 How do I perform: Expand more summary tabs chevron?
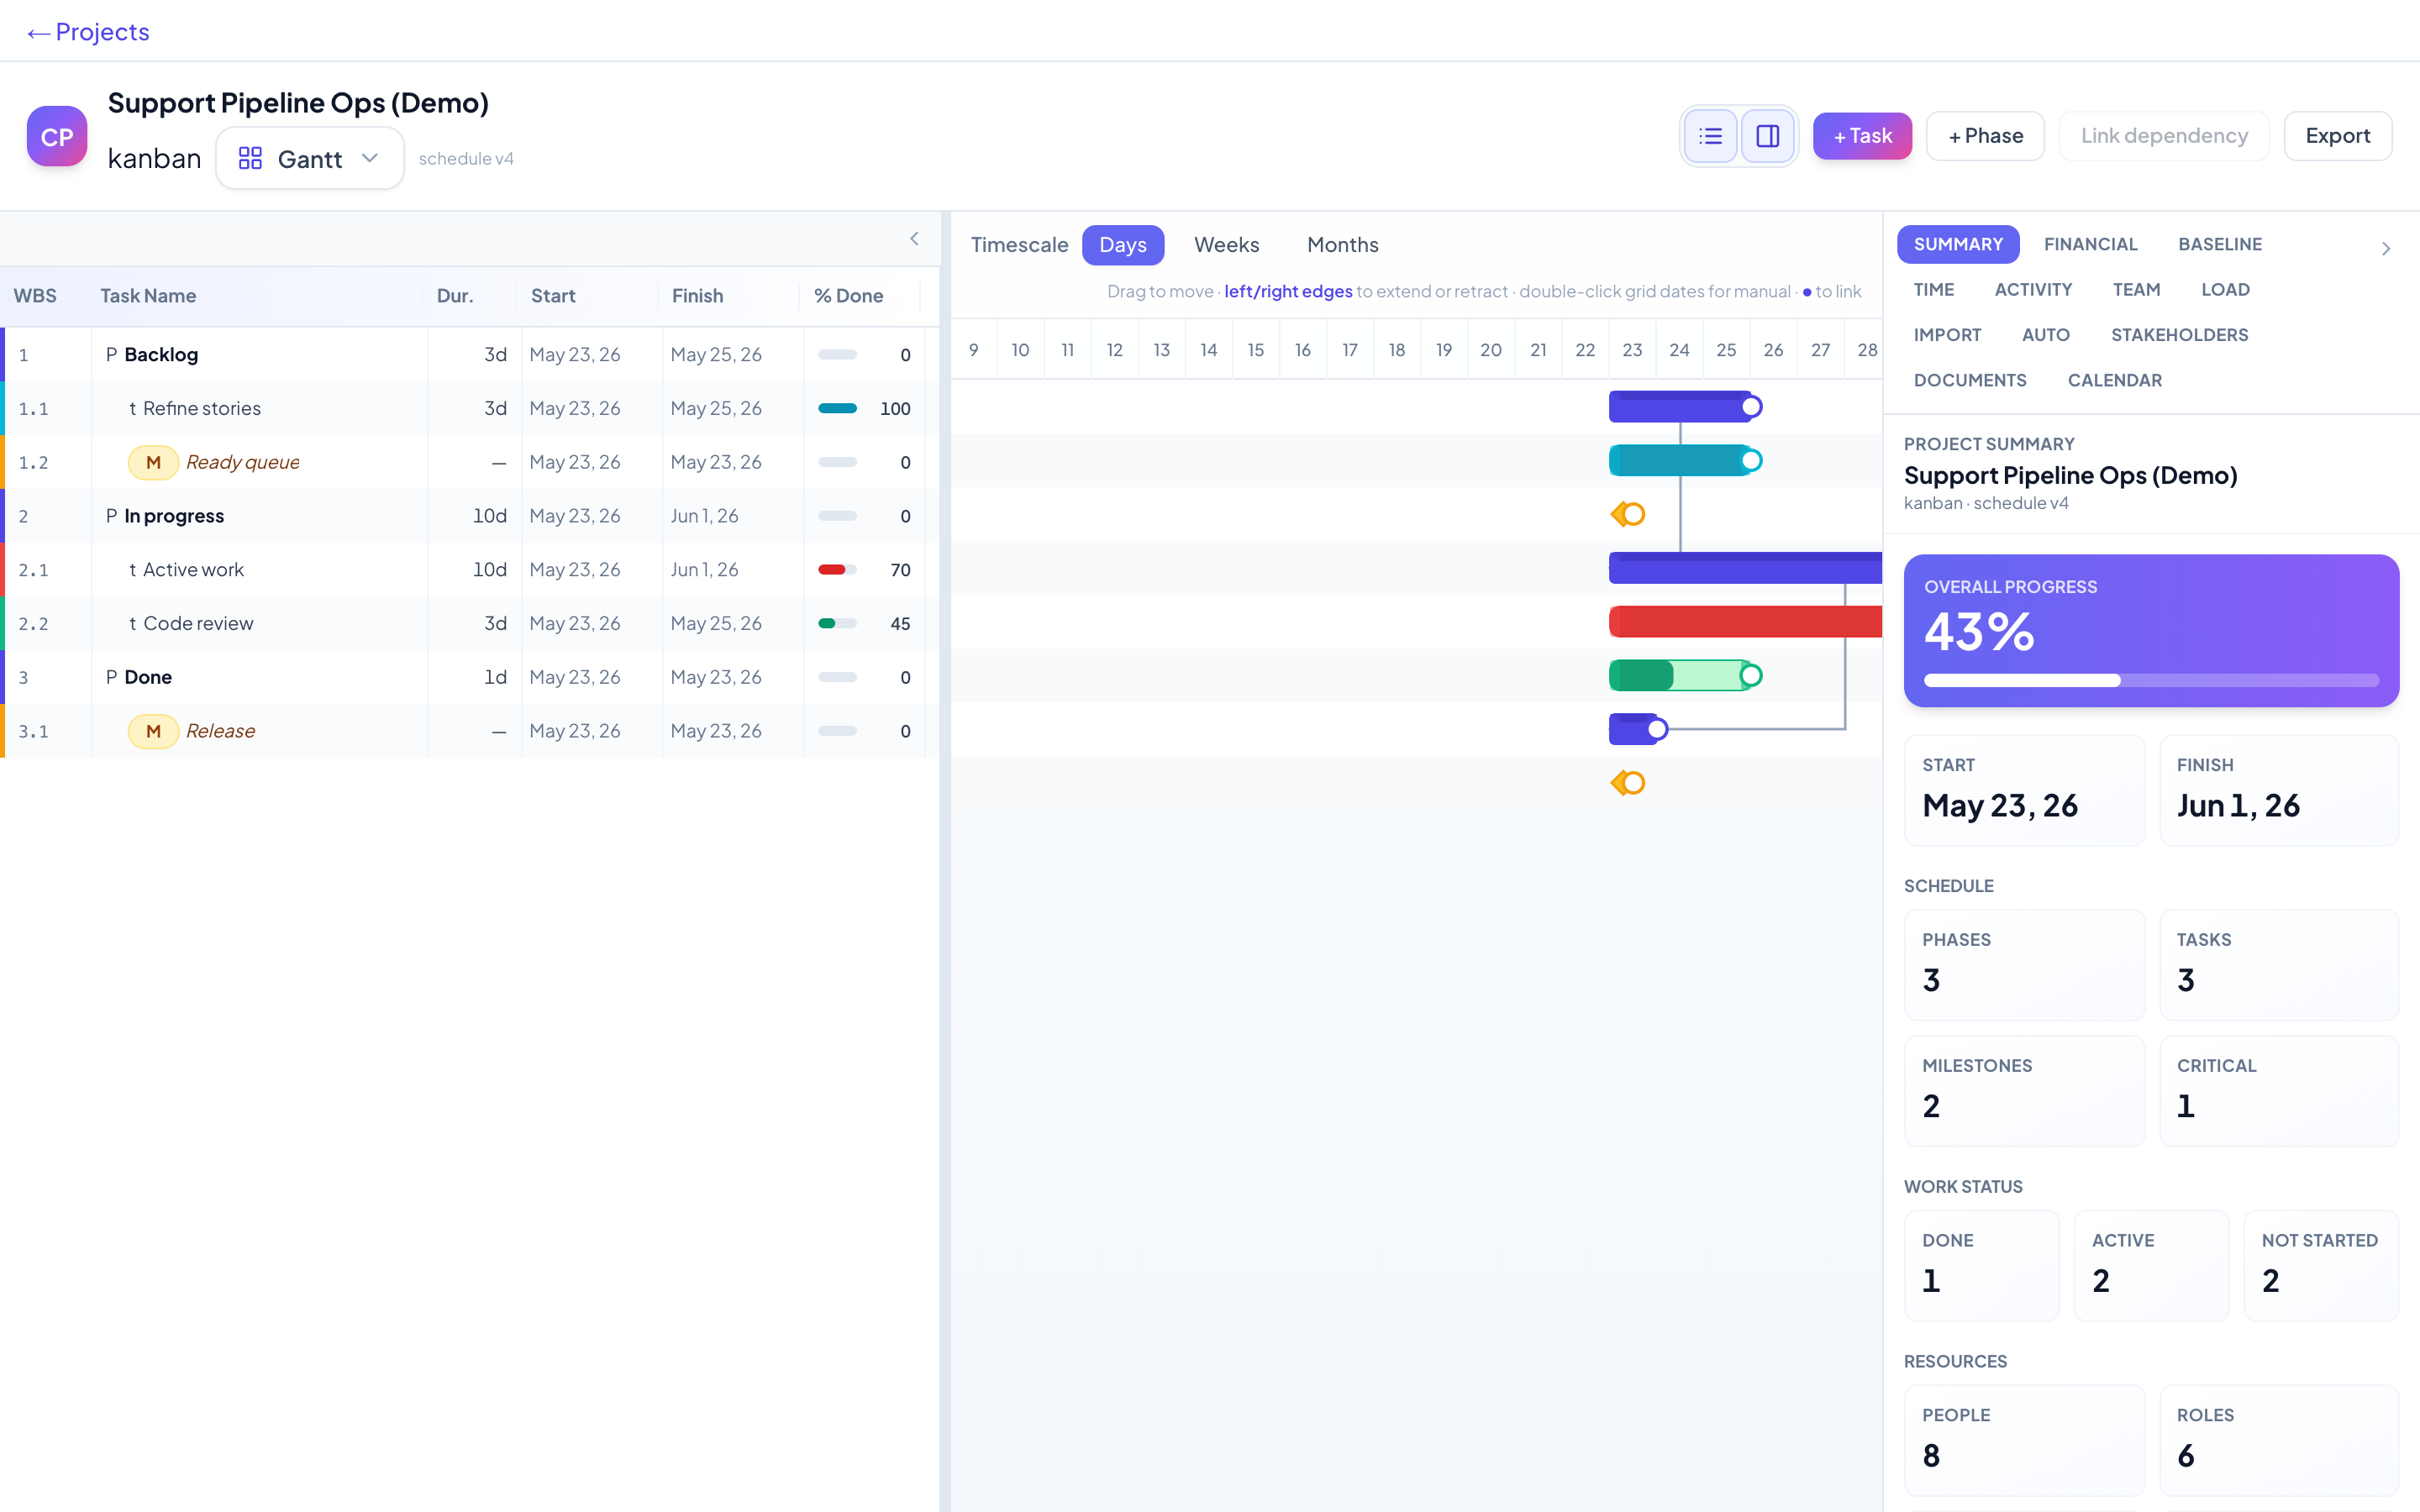pos(2386,248)
